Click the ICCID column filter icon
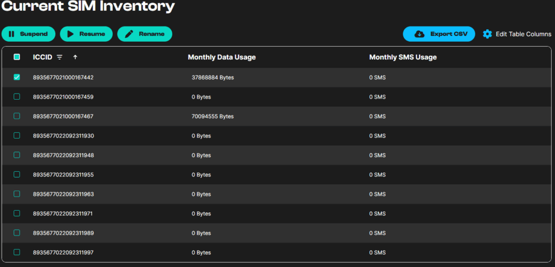The width and height of the screenshot is (555, 267). [60, 57]
